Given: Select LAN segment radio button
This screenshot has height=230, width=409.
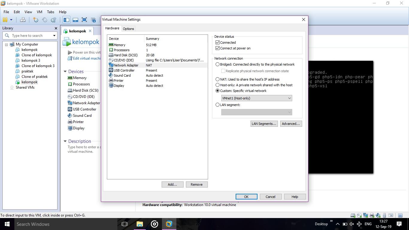Looking at the screenshot, I should (x=218, y=105).
